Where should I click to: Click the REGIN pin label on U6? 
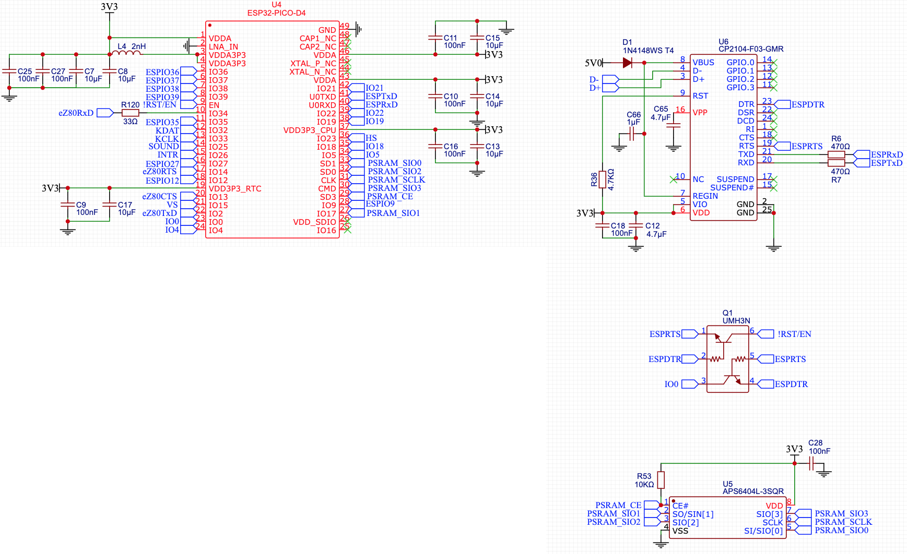(x=705, y=196)
